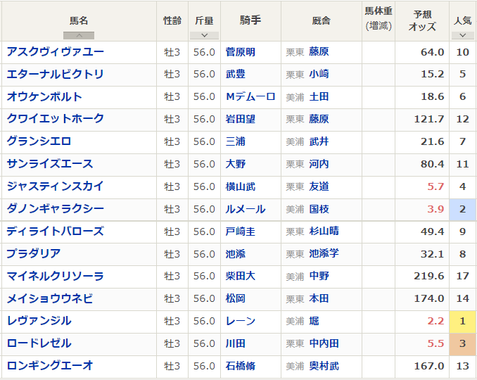Open horse アスクヴィヴァユー
The image size is (477, 380).
coord(56,51)
